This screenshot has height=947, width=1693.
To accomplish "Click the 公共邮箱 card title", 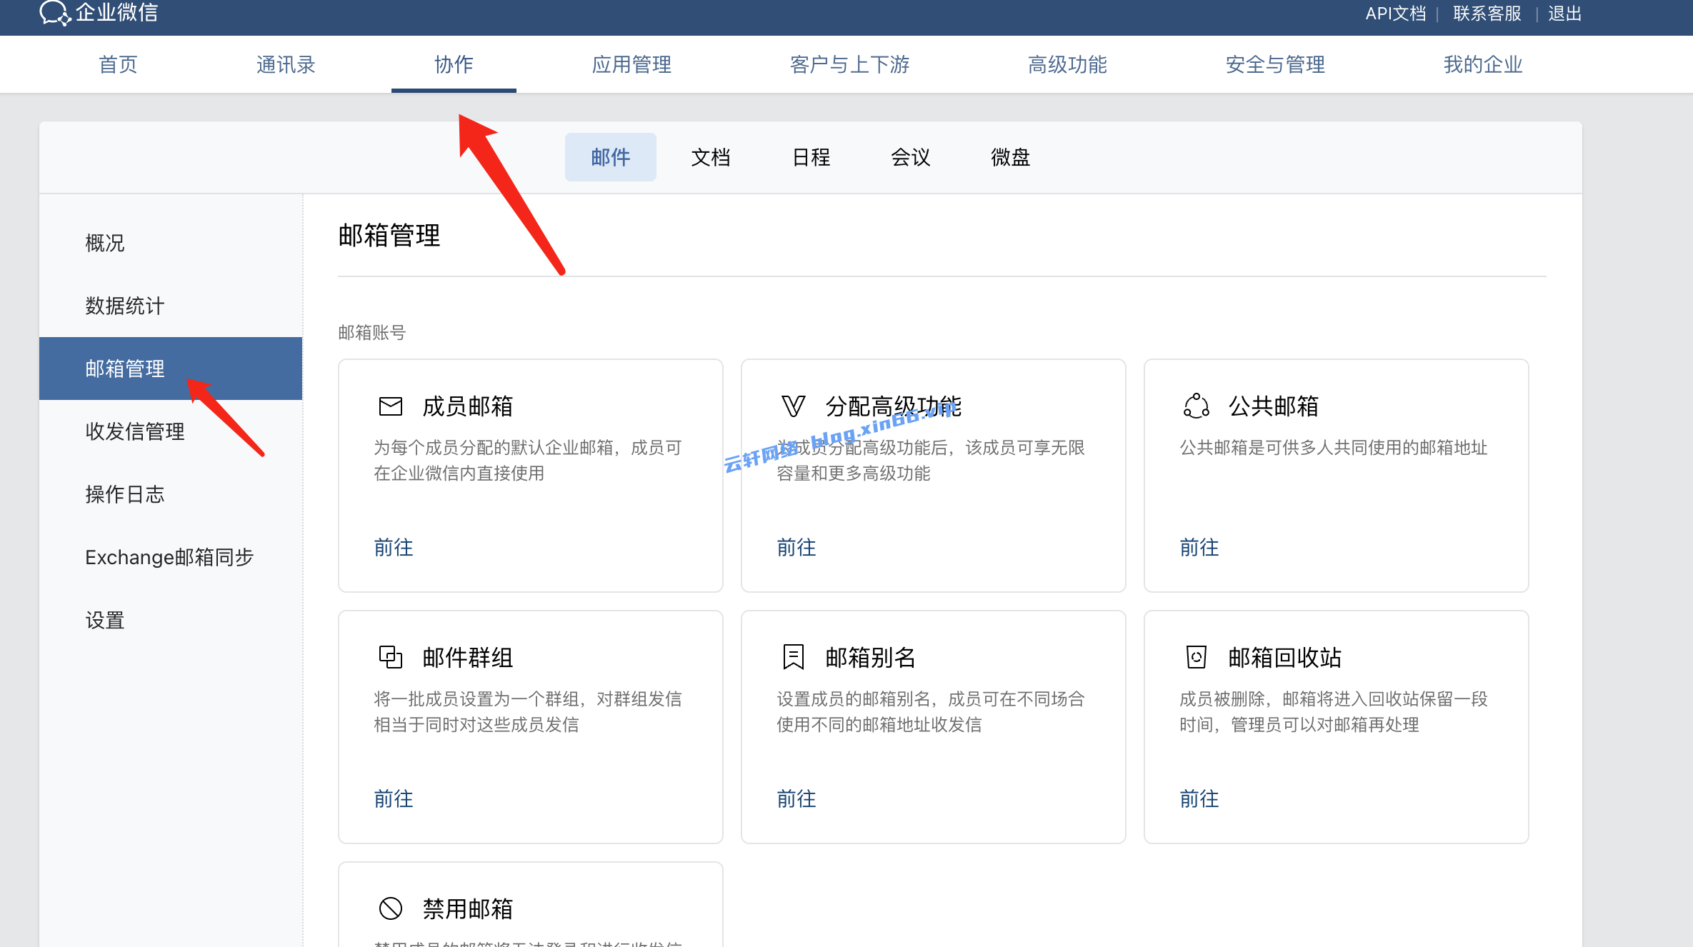I will [x=1274, y=406].
